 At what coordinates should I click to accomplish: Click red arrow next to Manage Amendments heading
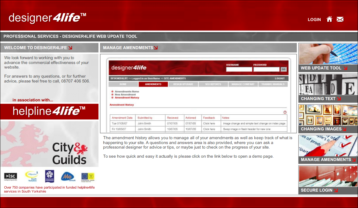[156, 48]
